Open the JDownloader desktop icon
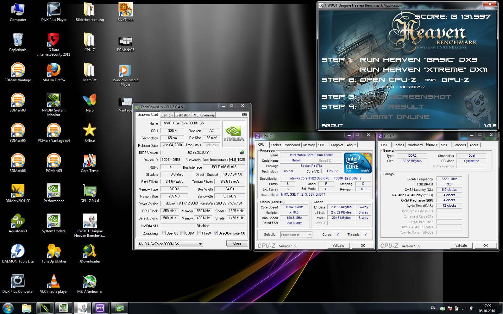The image size is (503, 314). pyautogui.click(x=90, y=253)
